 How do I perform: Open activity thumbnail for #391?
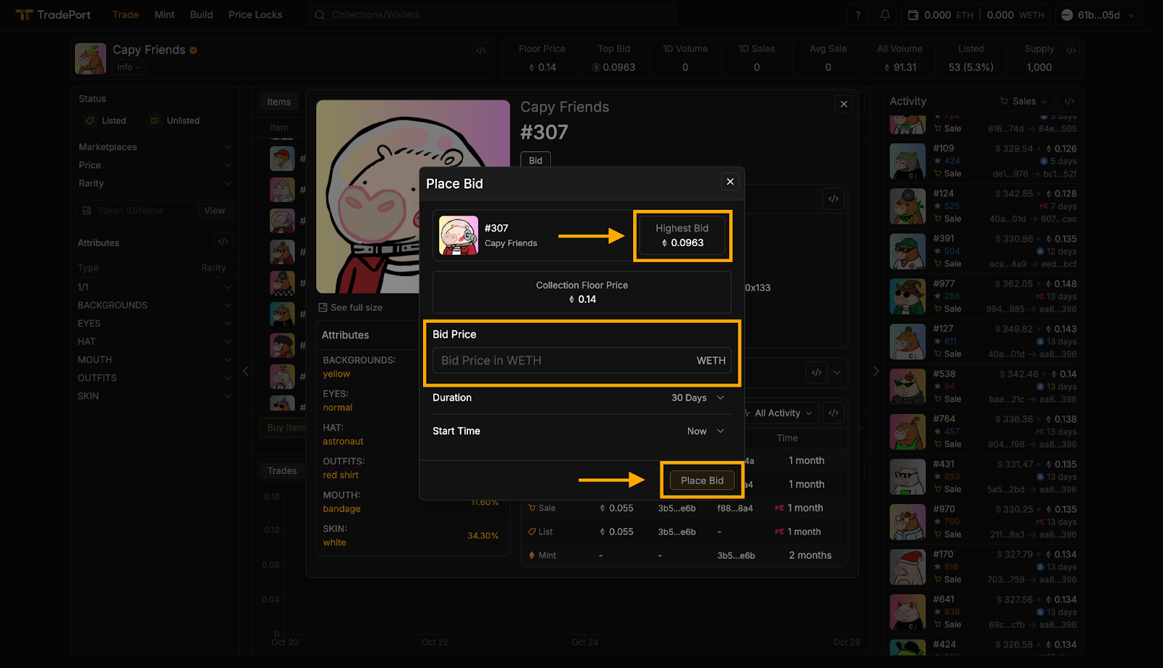click(x=907, y=250)
